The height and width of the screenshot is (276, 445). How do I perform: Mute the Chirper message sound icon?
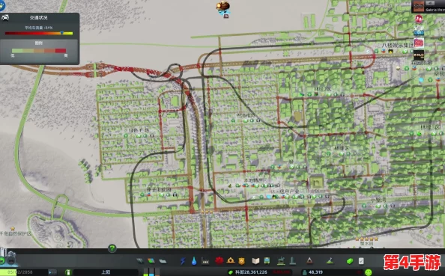click(430, 3)
